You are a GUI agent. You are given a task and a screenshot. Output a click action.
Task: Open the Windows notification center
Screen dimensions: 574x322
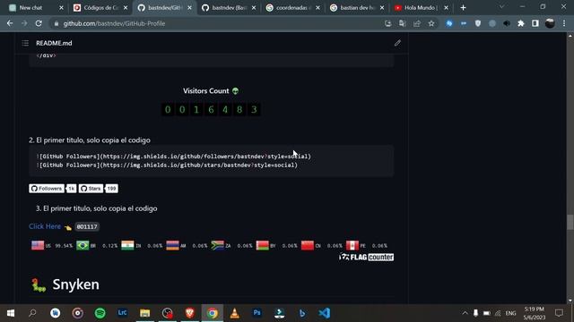click(x=559, y=313)
